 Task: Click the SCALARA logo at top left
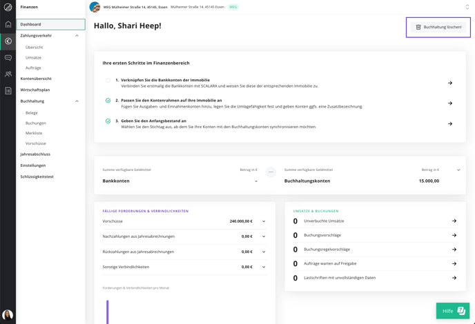click(x=8, y=7)
